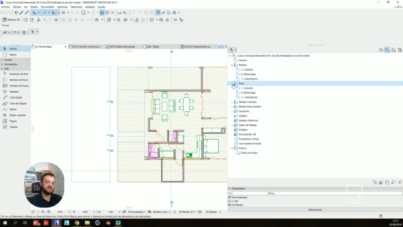Collapse the Plantas folder in navigator
Viewport: 403px width, 227px height.
(x=232, y=65)
